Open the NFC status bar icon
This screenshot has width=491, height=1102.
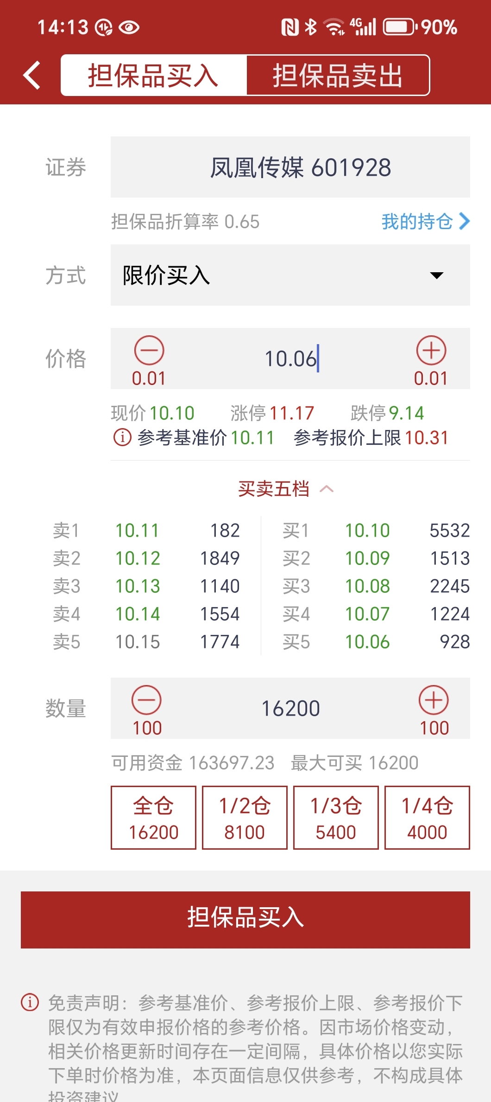[290, 27]
